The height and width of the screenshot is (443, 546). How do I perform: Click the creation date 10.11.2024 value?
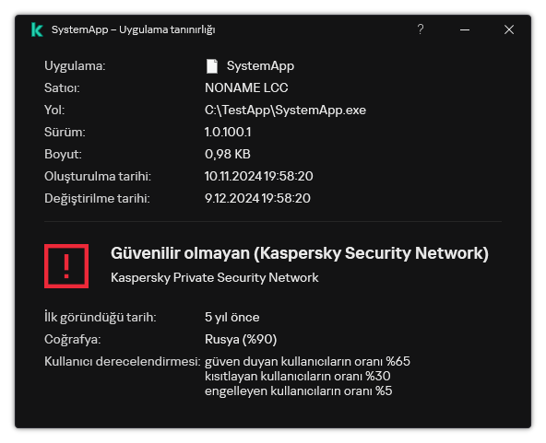259,176
